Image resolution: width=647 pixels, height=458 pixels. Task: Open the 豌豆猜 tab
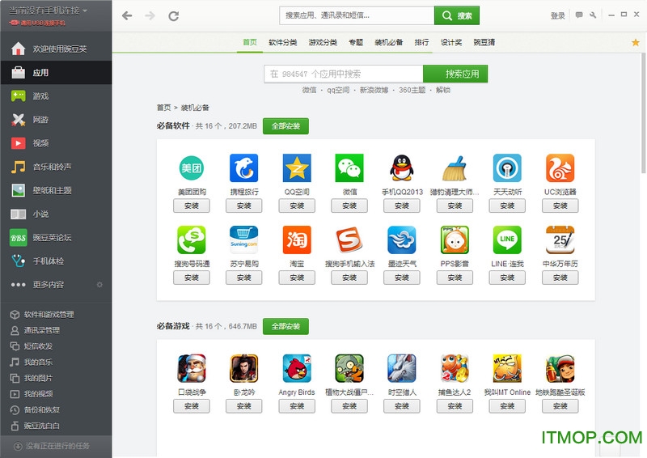click(x=484, y=42)
